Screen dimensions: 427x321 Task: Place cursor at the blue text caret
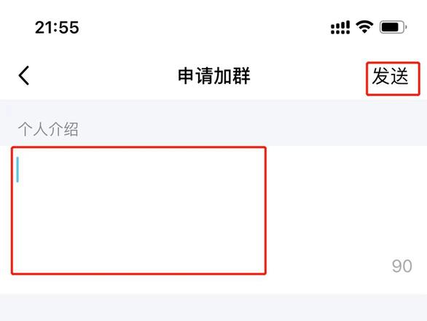(17, 169)
